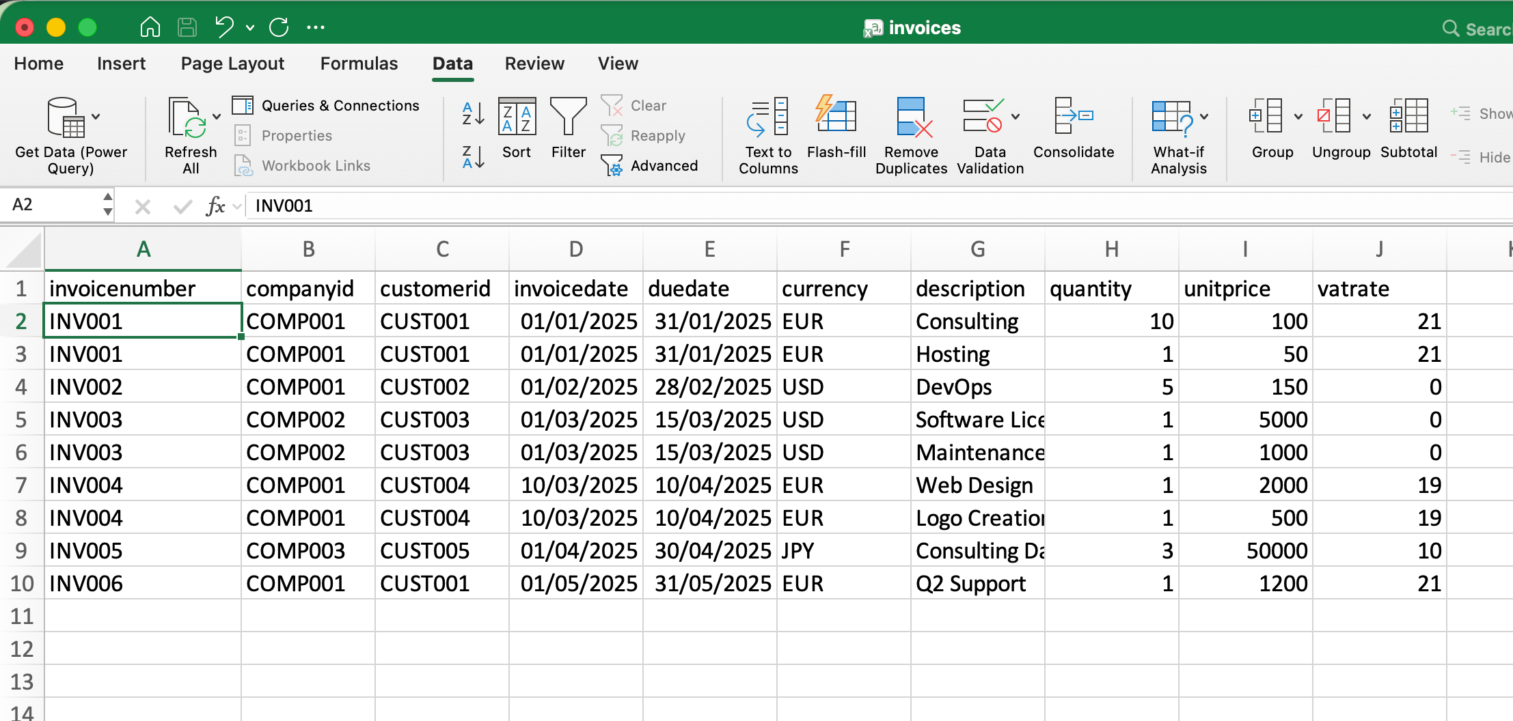Click the confirm entry checkmark in formula bar
This screenshot has width=1513, height=721.
[182, 206]
